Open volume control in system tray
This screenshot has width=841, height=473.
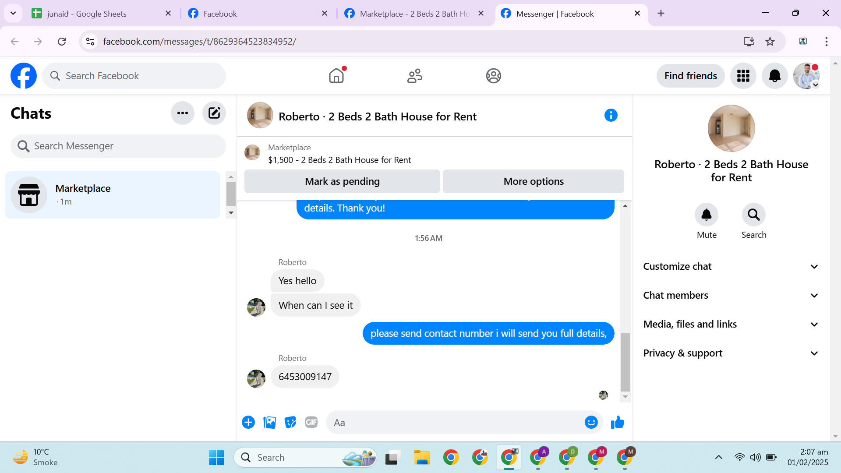coord(755,457)
